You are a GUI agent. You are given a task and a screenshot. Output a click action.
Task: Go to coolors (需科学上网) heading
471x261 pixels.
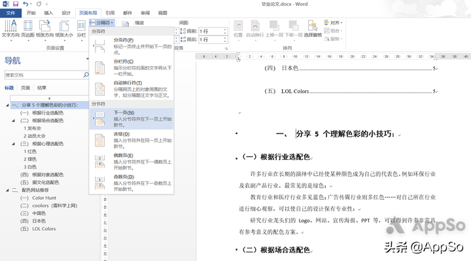pos(48,206)
